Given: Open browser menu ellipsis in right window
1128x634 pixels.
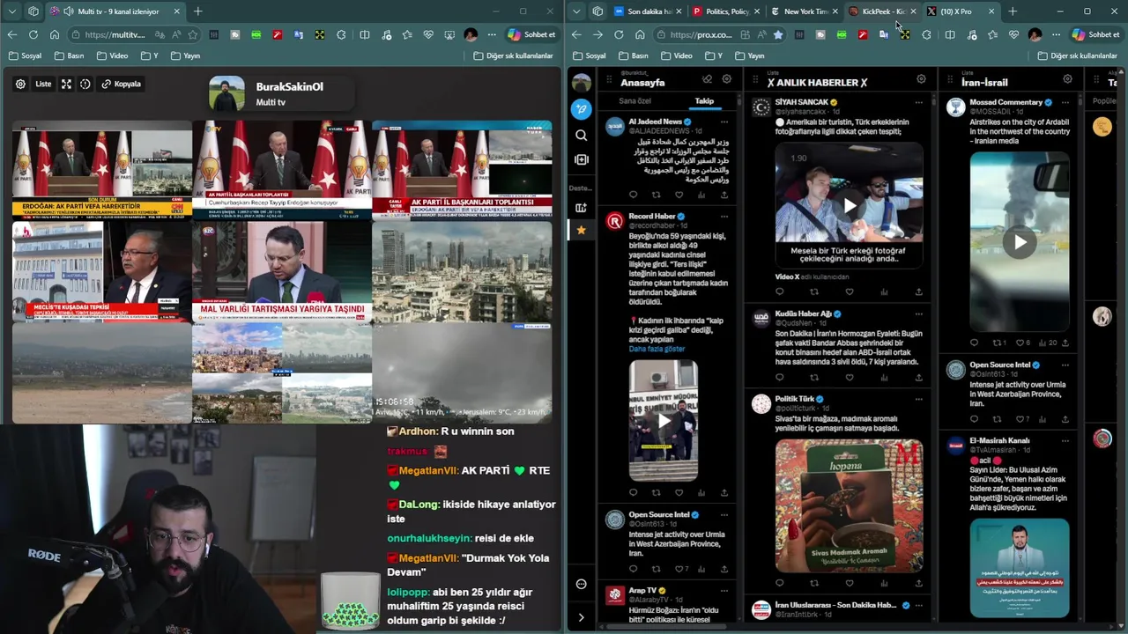Looking at the screenshot, I should click(x=1056, y=34).
